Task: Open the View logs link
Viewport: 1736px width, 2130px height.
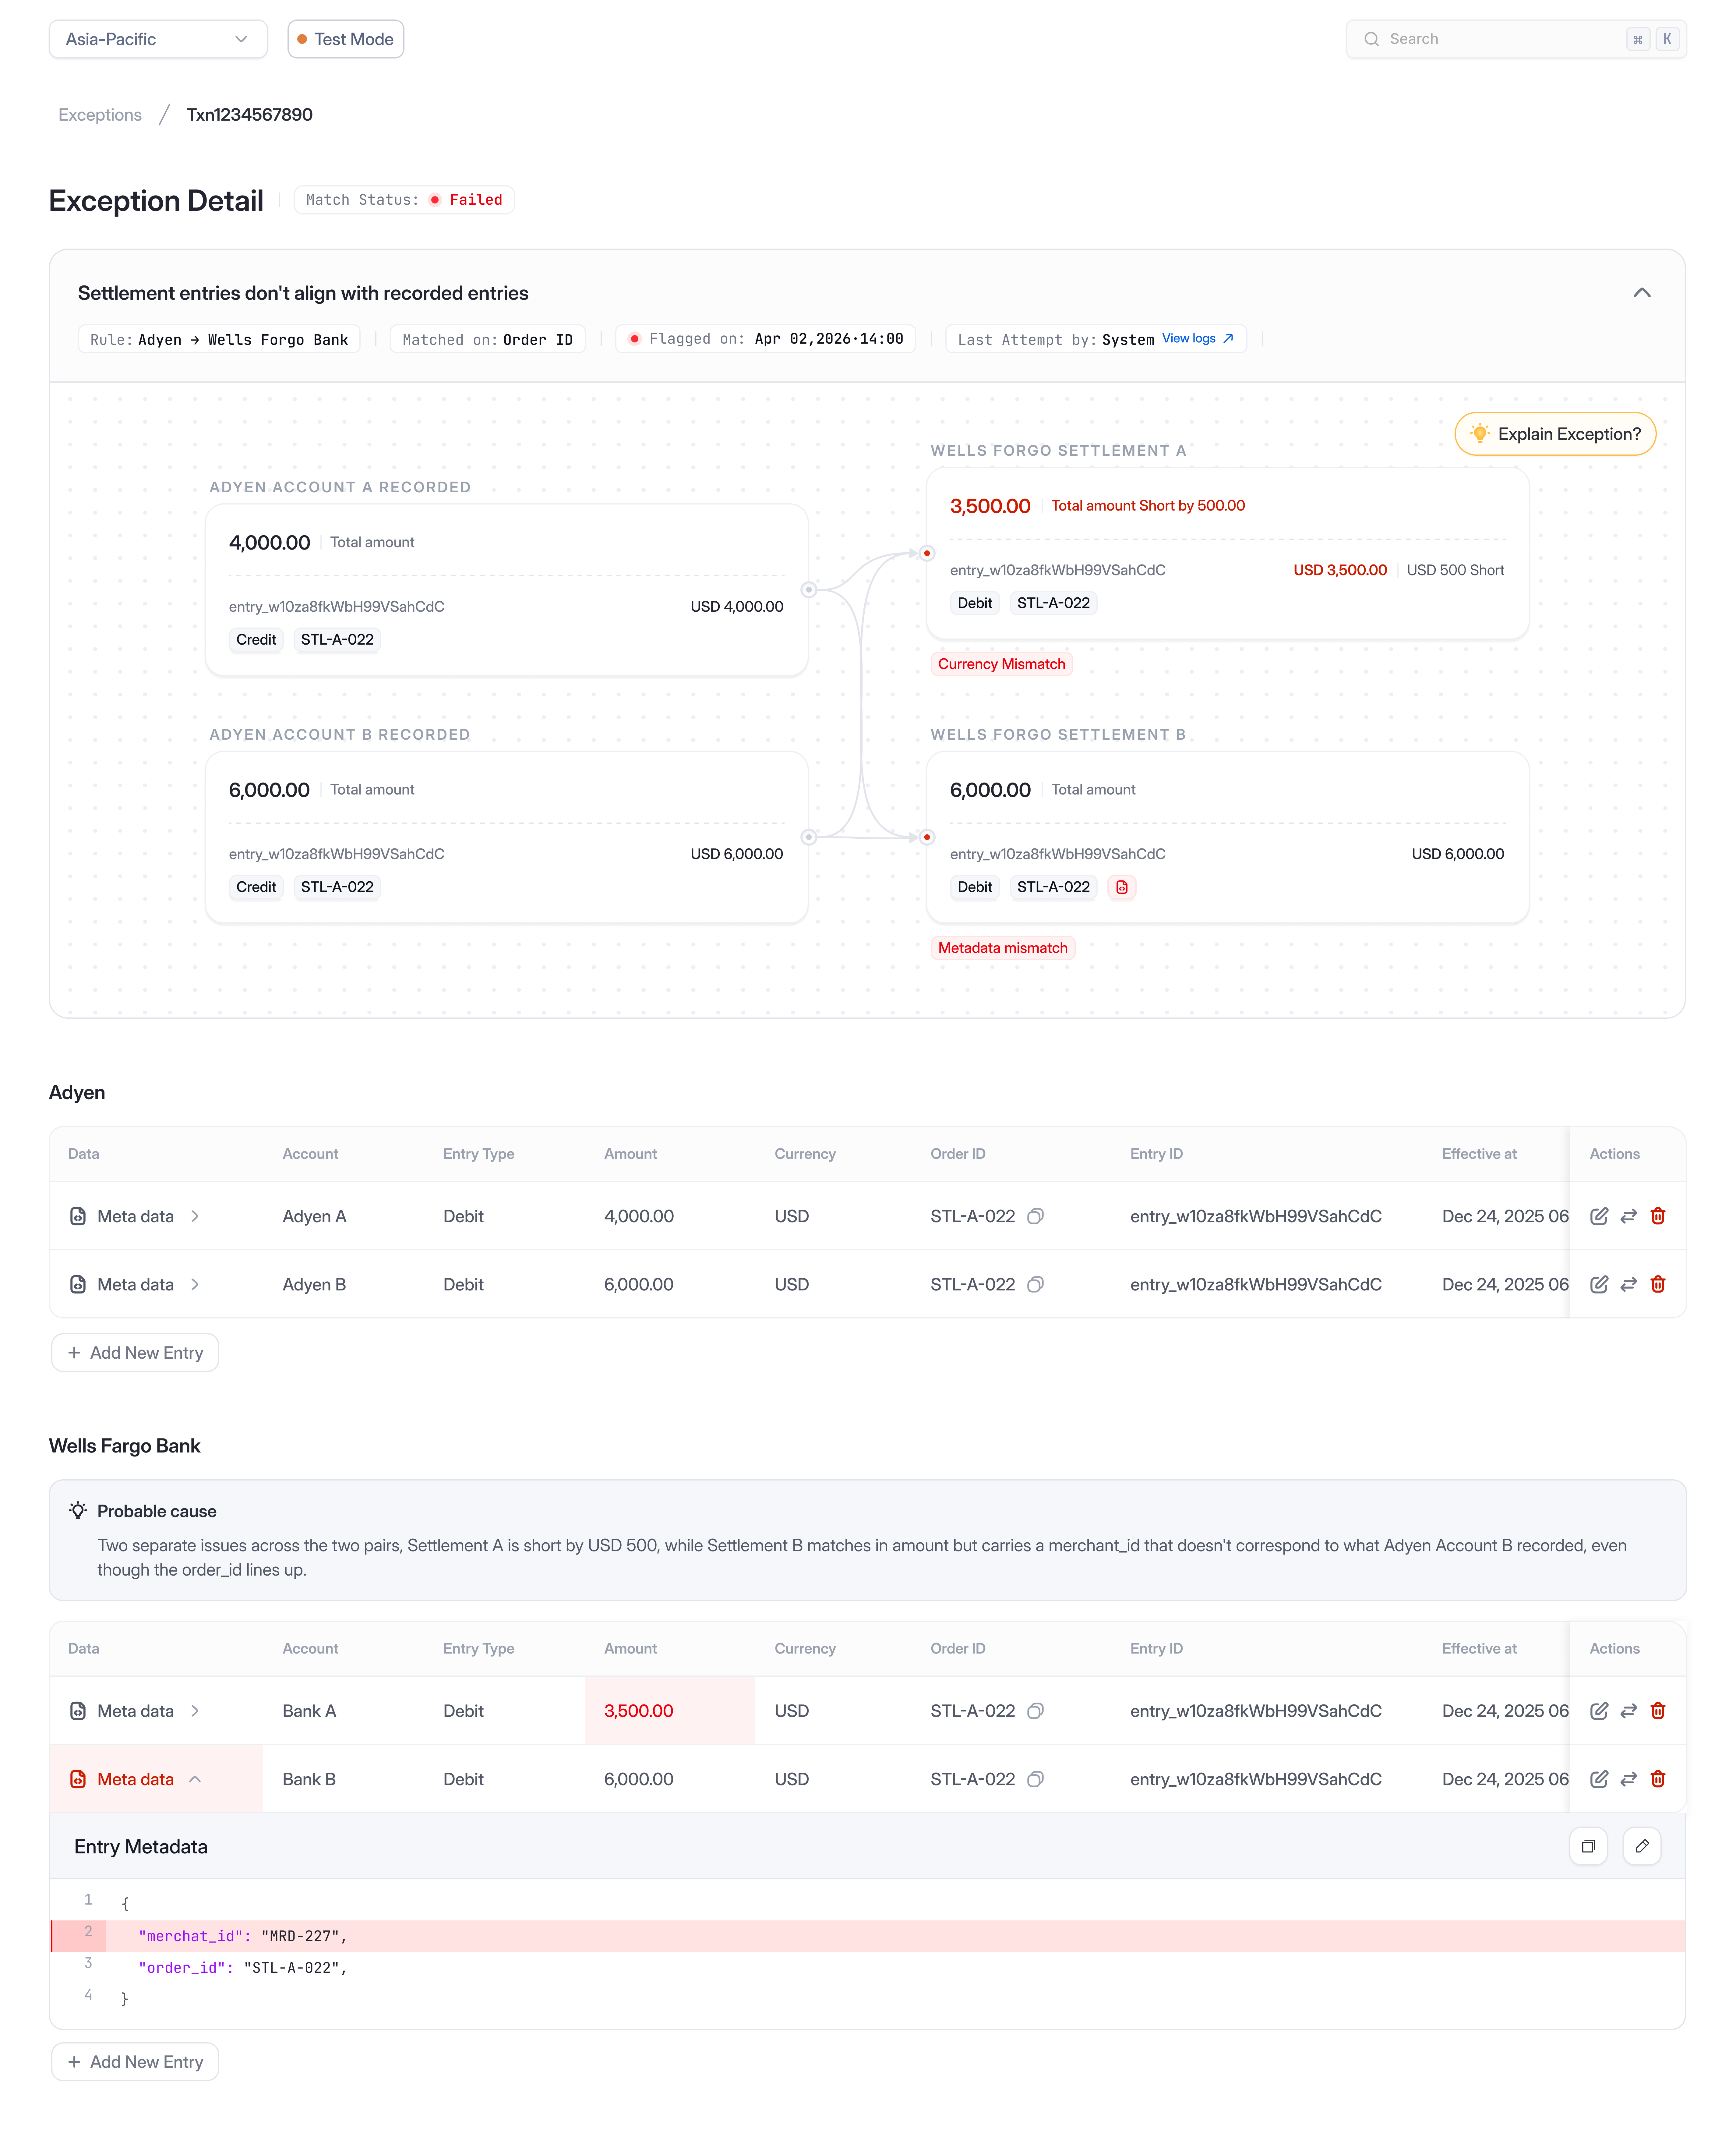Action: (x=1198, y=339)
